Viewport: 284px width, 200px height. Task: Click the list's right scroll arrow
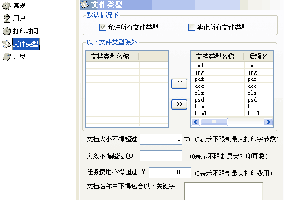pyautogui.click(x=269, y=122)
